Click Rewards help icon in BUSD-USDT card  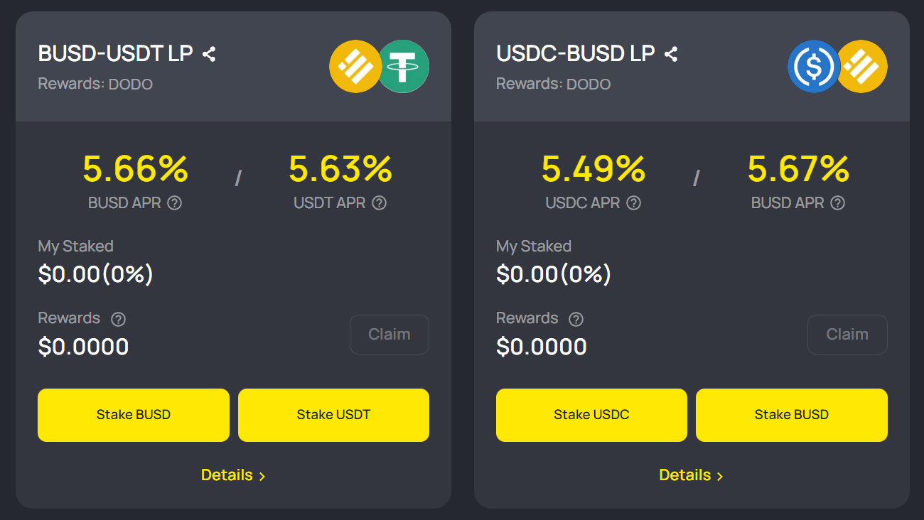point(119,319)
